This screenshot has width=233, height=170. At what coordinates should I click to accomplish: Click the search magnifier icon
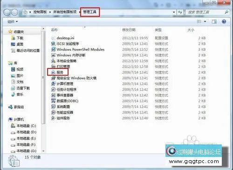pyautogui.click(x=226, y=12)
